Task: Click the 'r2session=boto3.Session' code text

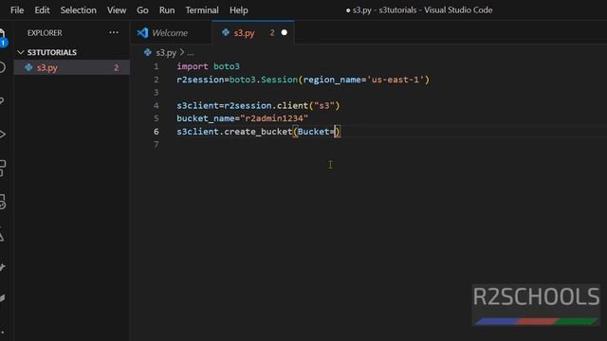Action: tap(237, 80)
